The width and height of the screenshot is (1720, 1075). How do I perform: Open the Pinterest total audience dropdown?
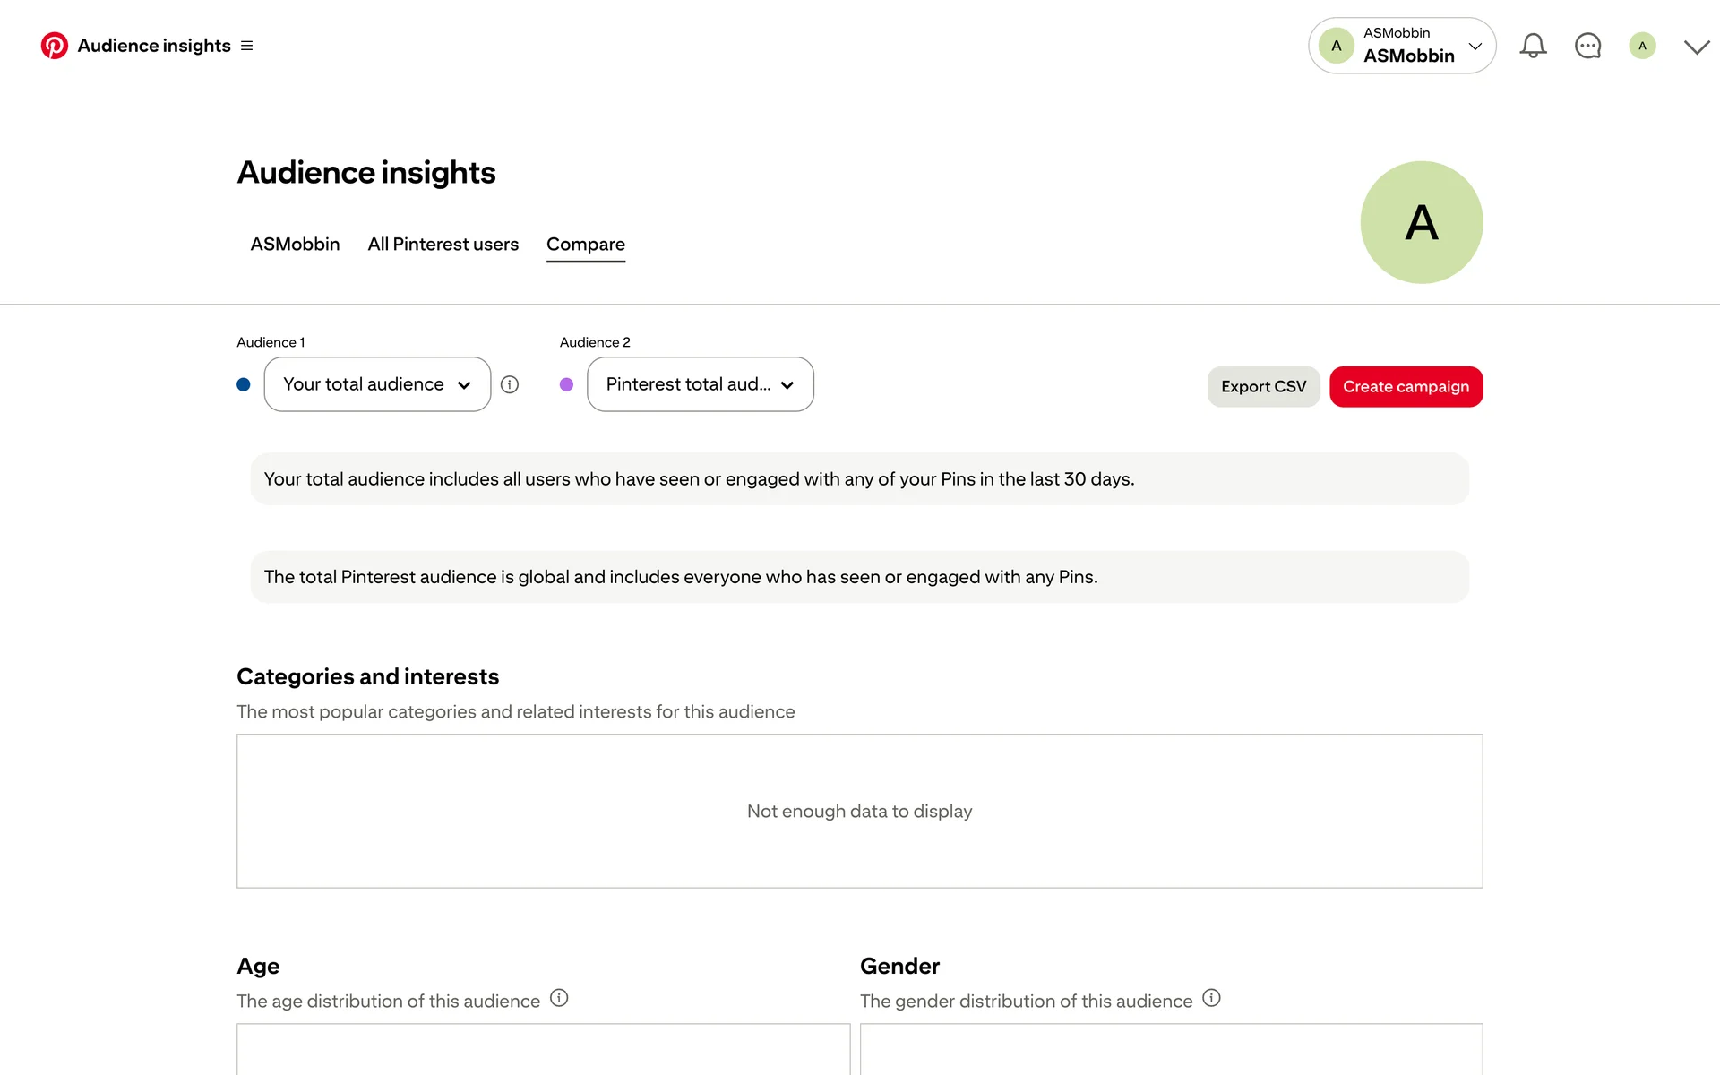point(700,384)
